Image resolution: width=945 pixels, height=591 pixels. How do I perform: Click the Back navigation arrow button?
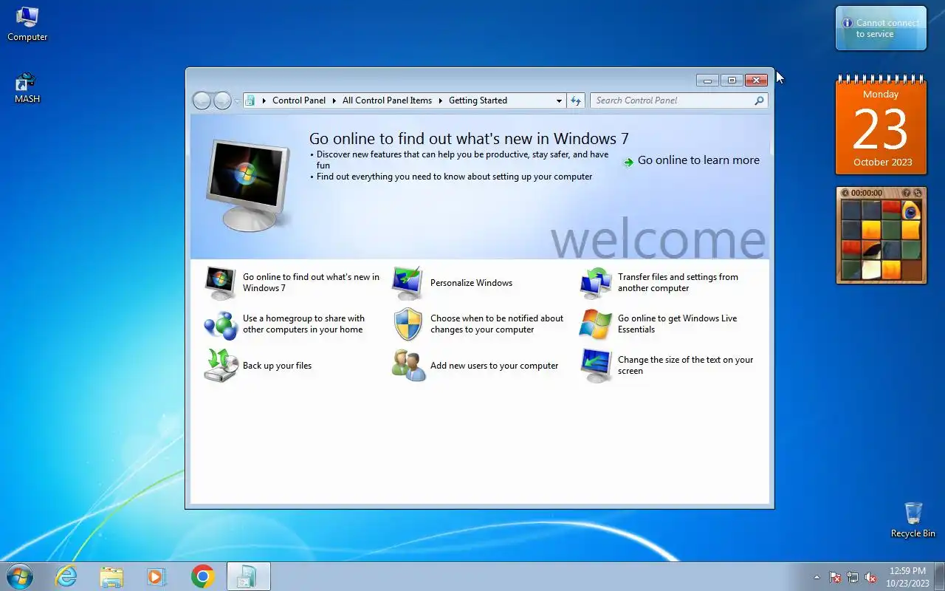pos(202,100)
